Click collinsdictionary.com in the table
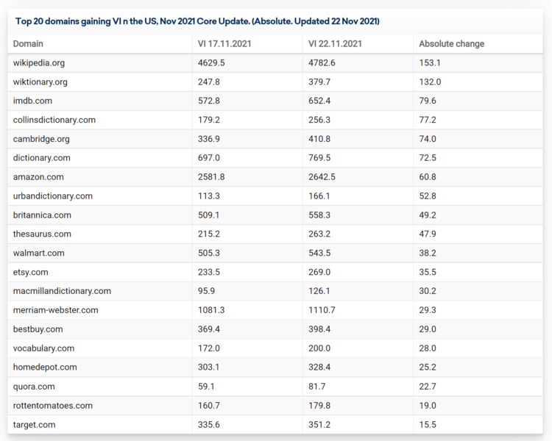The image size is (552, 441). [x=54, y=120]
